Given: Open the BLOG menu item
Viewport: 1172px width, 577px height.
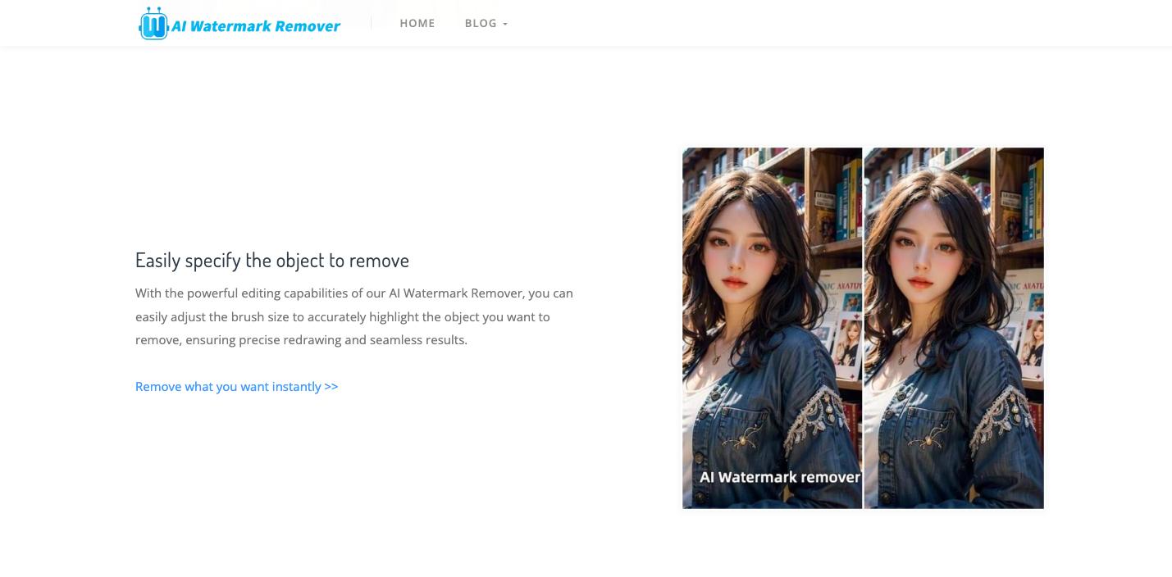Looking at the screenshot, I should coord(481,23).
